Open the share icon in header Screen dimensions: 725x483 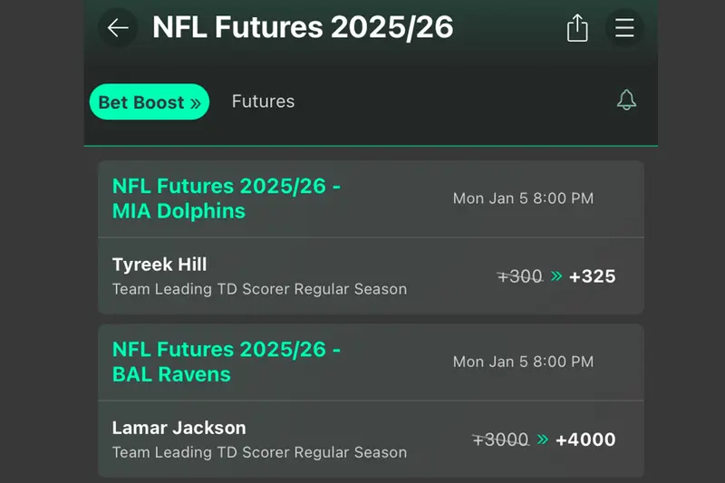577,28
